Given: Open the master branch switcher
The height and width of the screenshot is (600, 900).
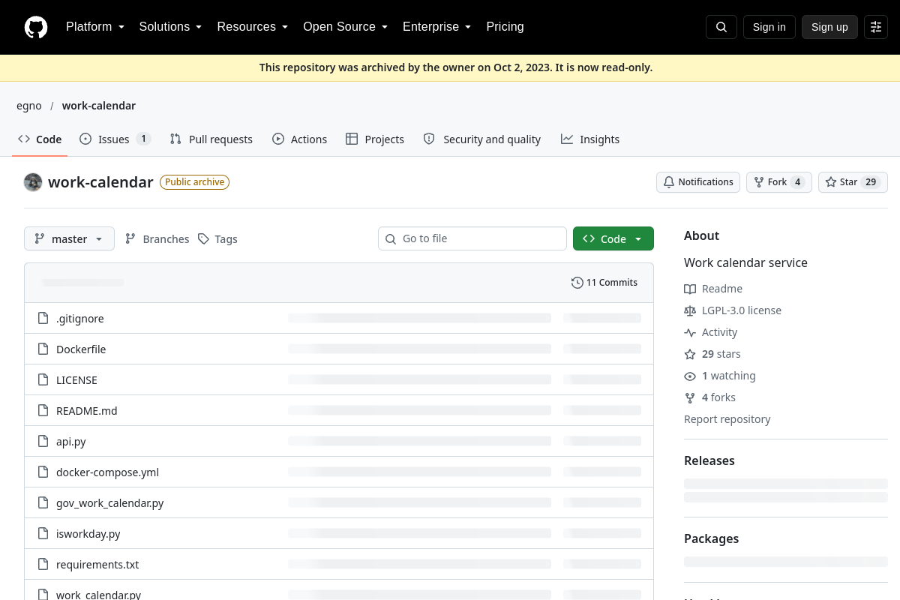Looking at the screenshot, I should tap(69, 238).
